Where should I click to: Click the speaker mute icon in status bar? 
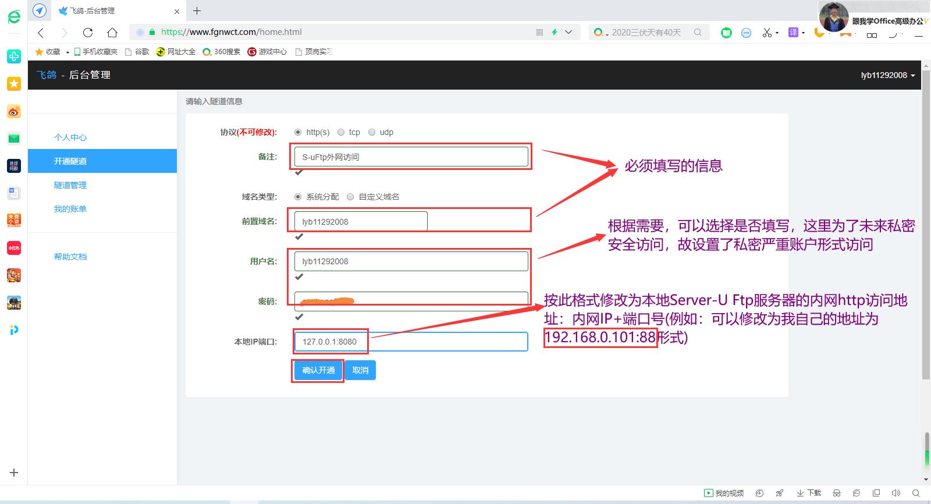896,493
